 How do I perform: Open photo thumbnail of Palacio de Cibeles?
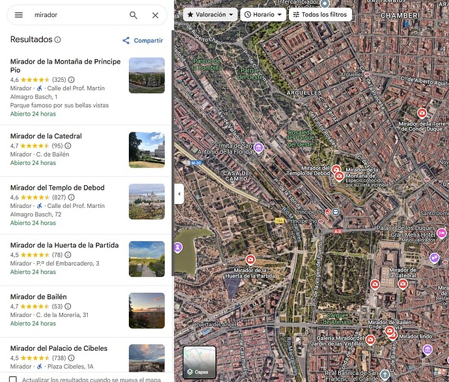(146, 358)
